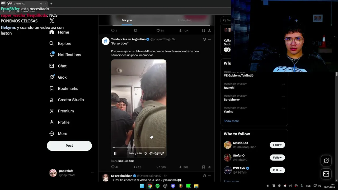
Task: Open a new browser tab
Action: pos(51,3)
